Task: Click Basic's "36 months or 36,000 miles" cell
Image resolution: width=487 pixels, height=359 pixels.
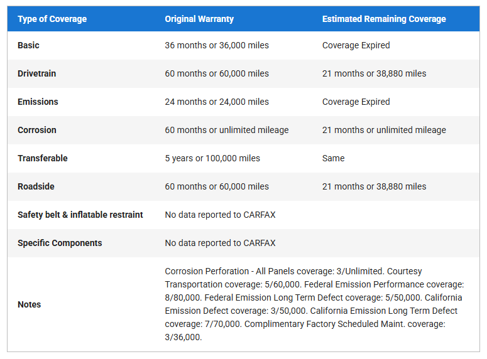Action: click(x=217, y=45)
